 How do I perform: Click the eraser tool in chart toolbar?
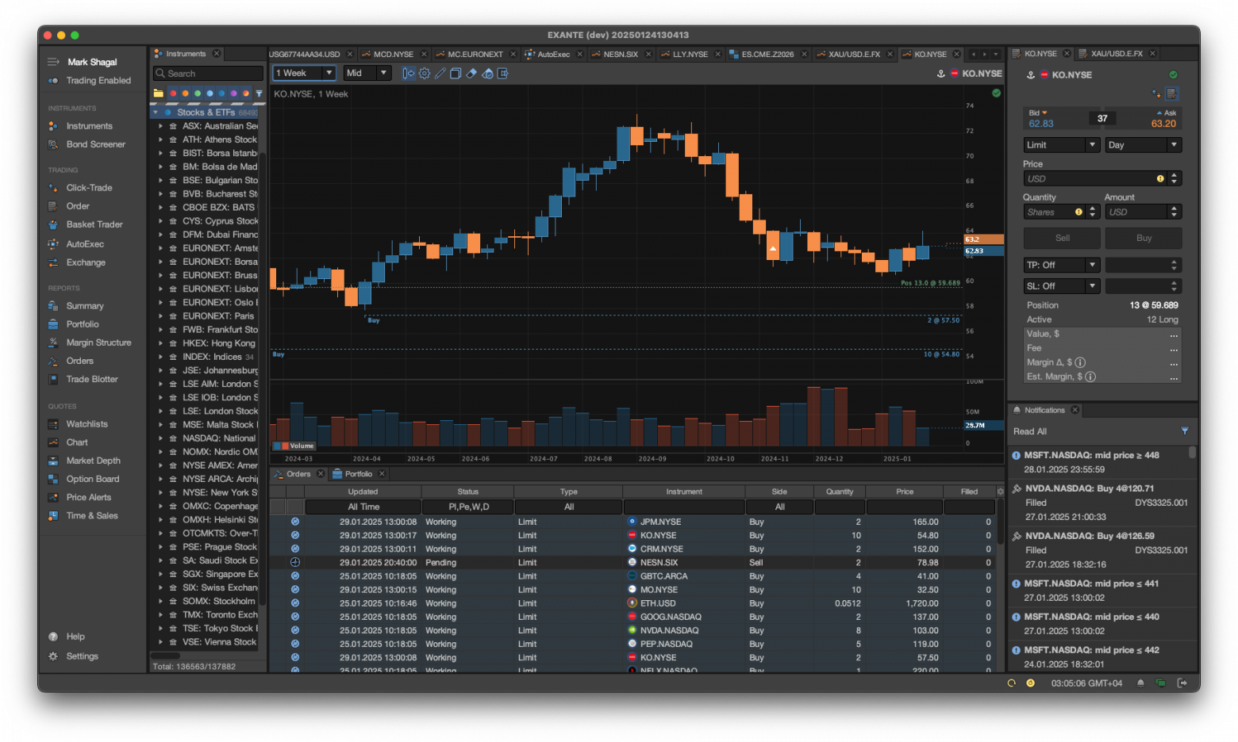point(471,73)
